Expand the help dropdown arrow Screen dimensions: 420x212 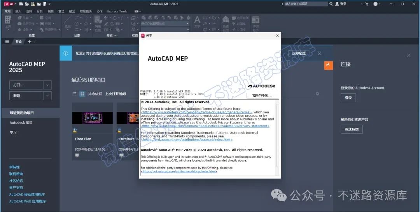click(380, 4)
